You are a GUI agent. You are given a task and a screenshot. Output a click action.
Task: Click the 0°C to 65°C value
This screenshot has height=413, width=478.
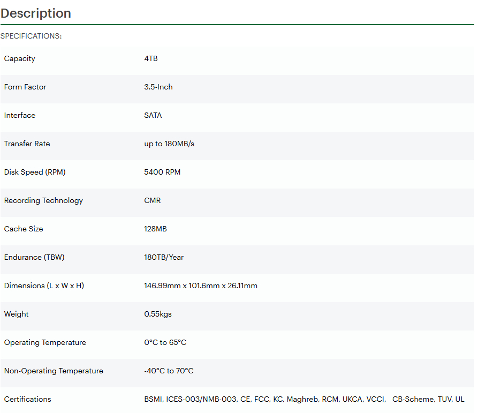pyautogui.click(x=165, y=343)
